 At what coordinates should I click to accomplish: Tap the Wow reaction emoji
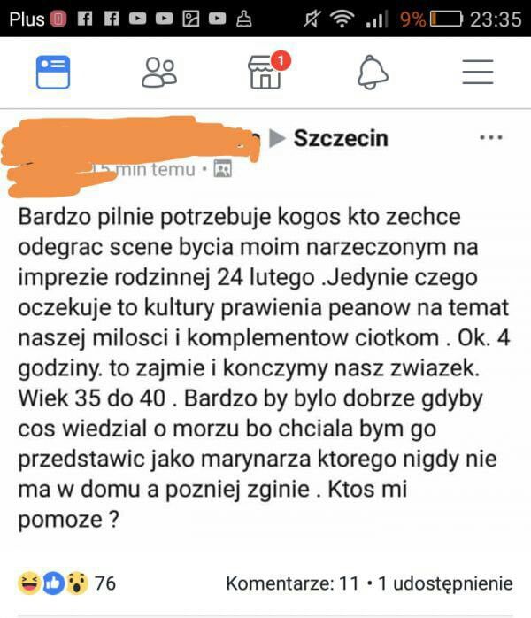click(77, 583)
